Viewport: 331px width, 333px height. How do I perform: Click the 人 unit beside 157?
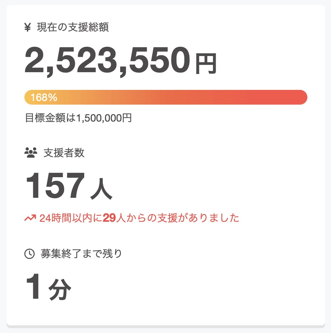[101, 190]
